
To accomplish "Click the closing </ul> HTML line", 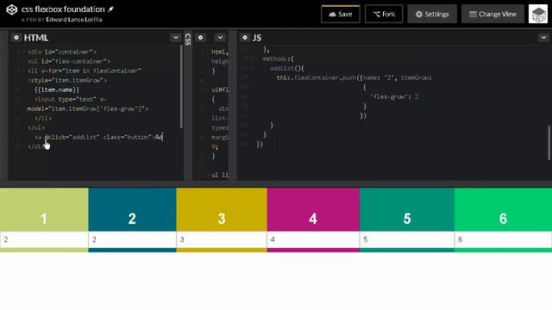I will [36, 127].
